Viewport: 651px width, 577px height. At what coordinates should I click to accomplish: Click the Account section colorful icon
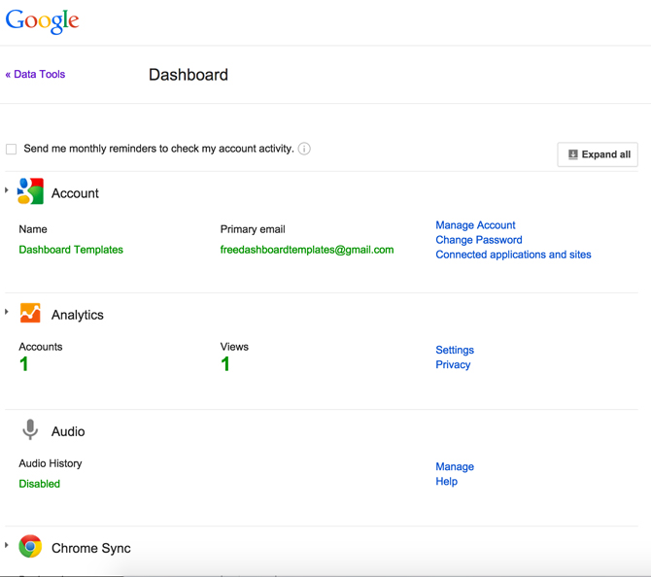coord(30,191)
